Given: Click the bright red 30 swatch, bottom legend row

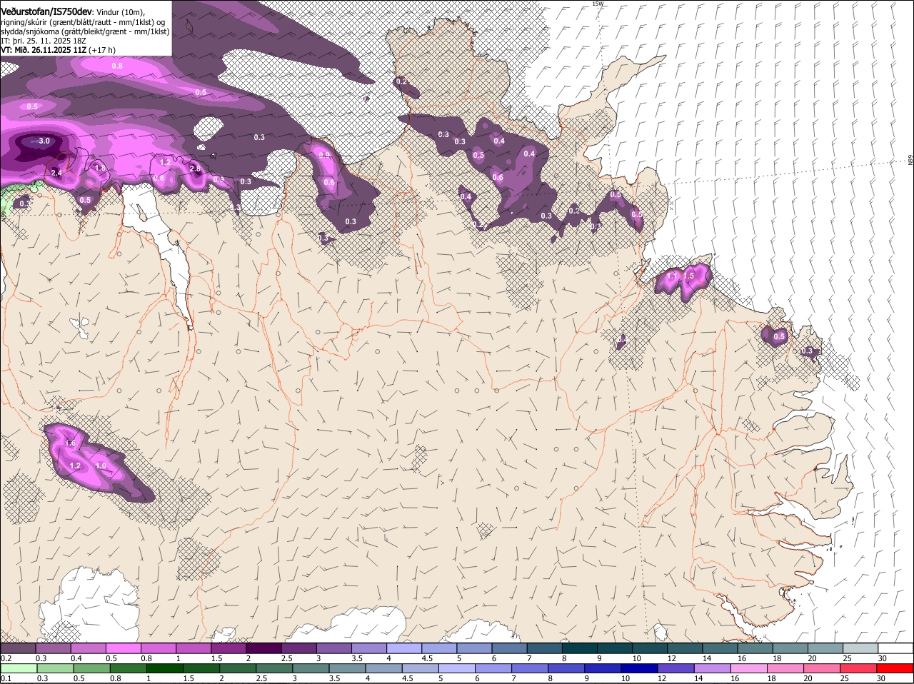Looking at the screenshot, I should click(895, 669).
